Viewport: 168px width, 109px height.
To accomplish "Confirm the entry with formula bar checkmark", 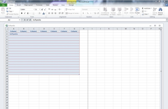I will pos(28,20).
